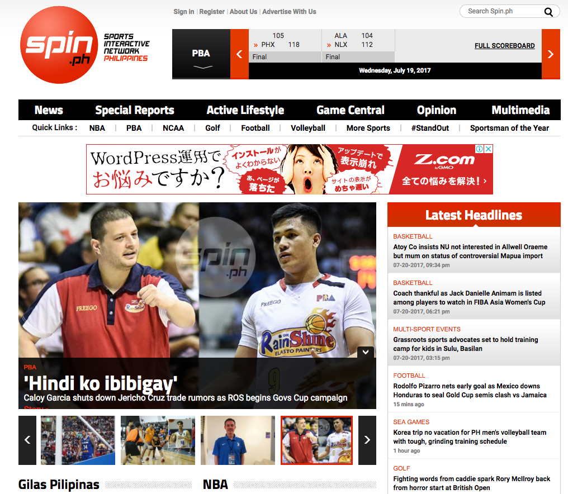Select NCAA quick link
This screenshot has height=494, width=568.
[173, 128]
